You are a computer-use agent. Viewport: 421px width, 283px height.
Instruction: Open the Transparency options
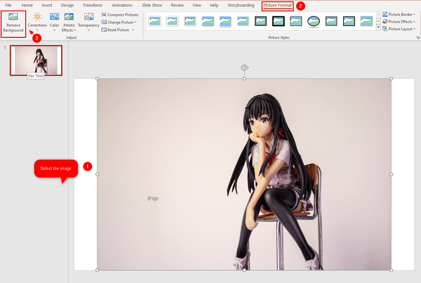[x=88, y=23]
